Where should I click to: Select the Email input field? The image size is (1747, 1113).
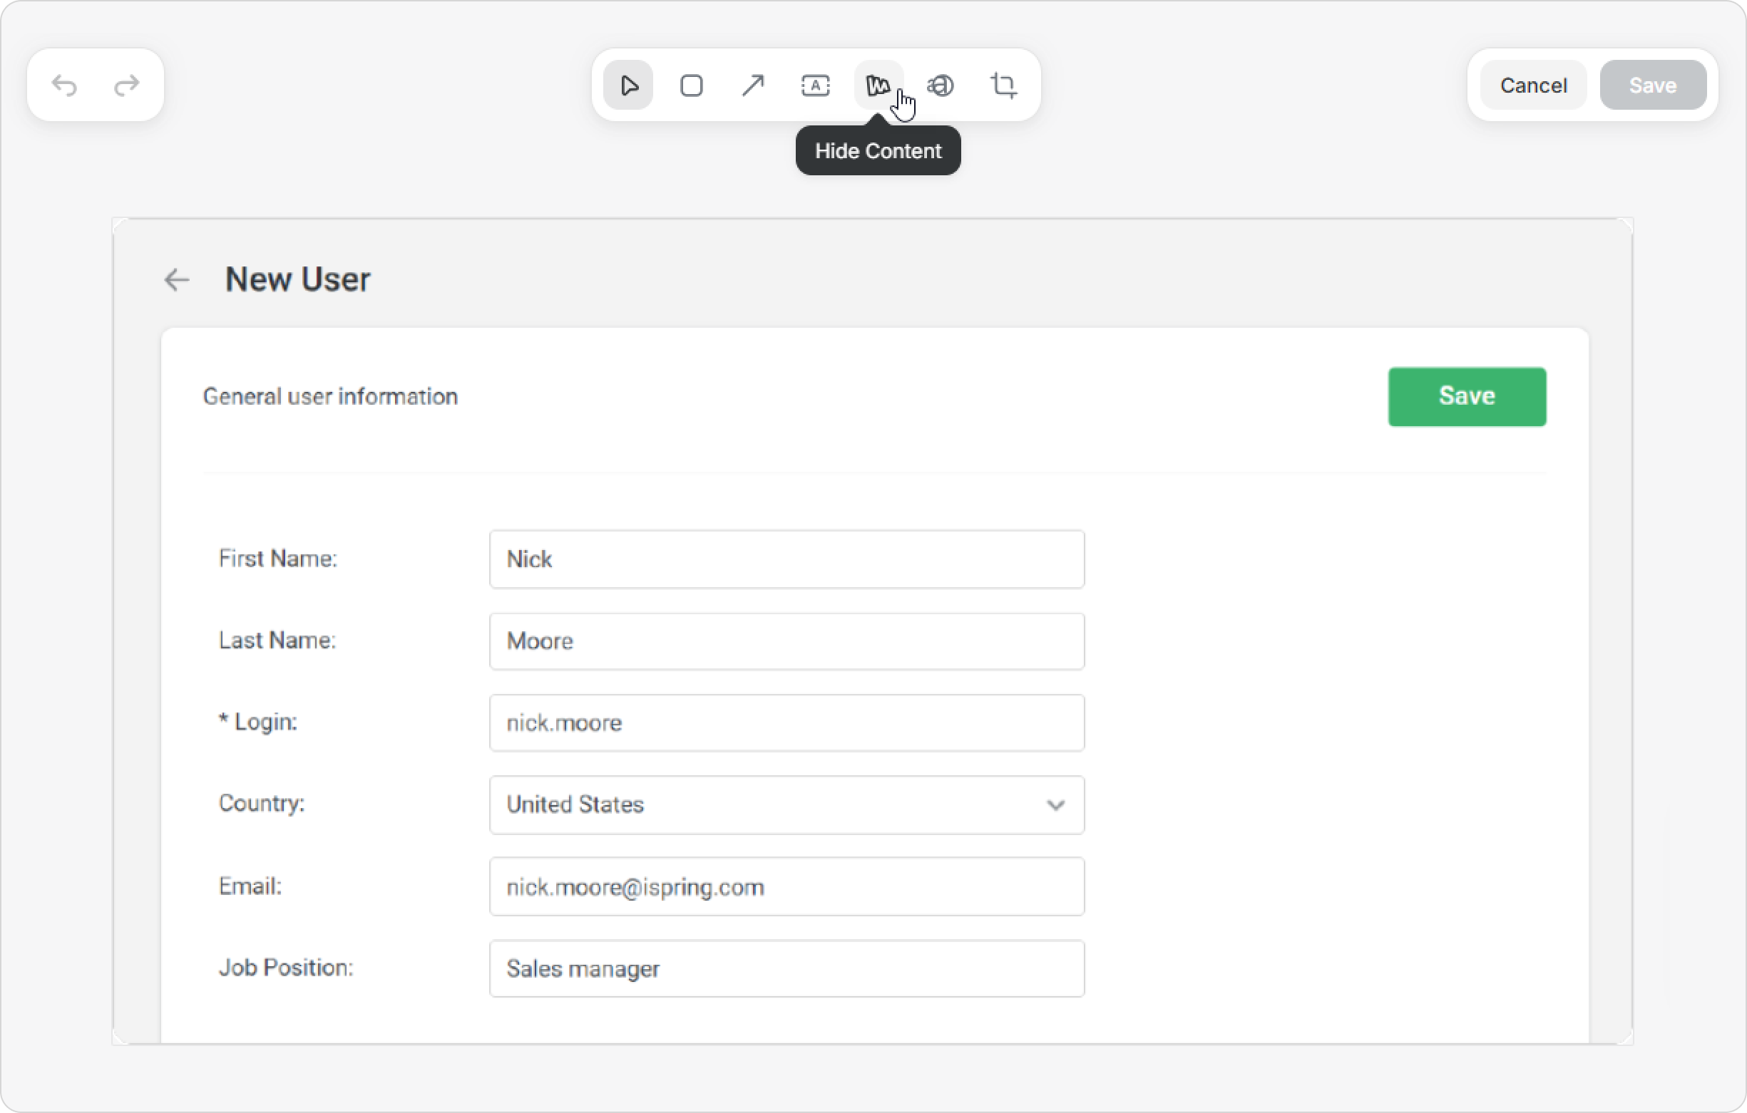[x=787, y=887]
